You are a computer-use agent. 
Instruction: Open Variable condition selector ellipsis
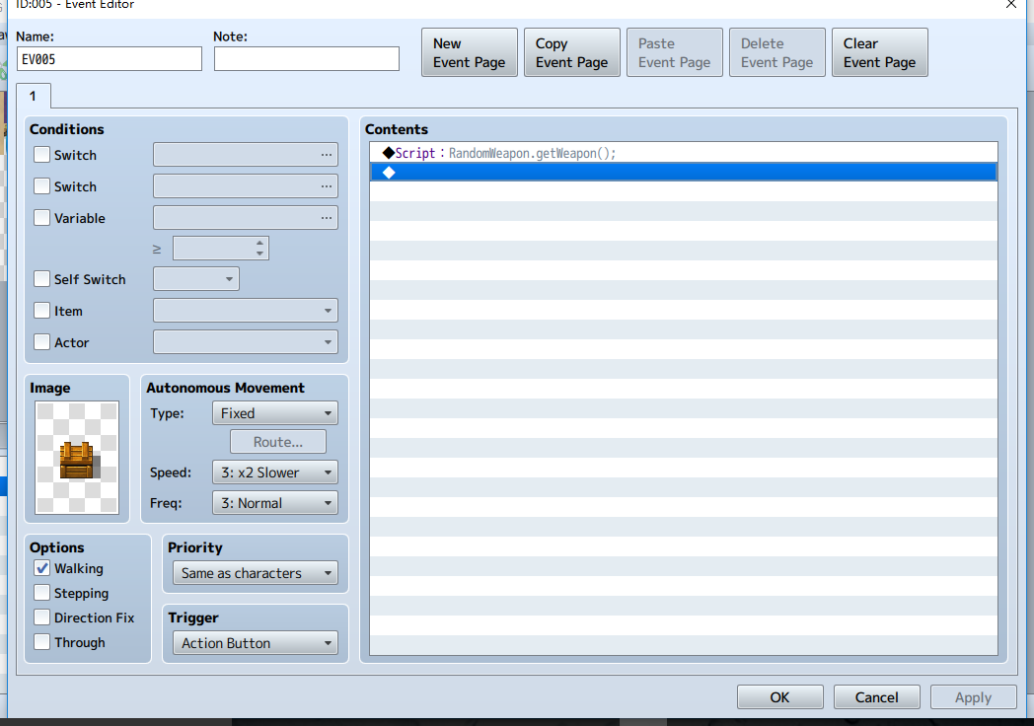327,218
